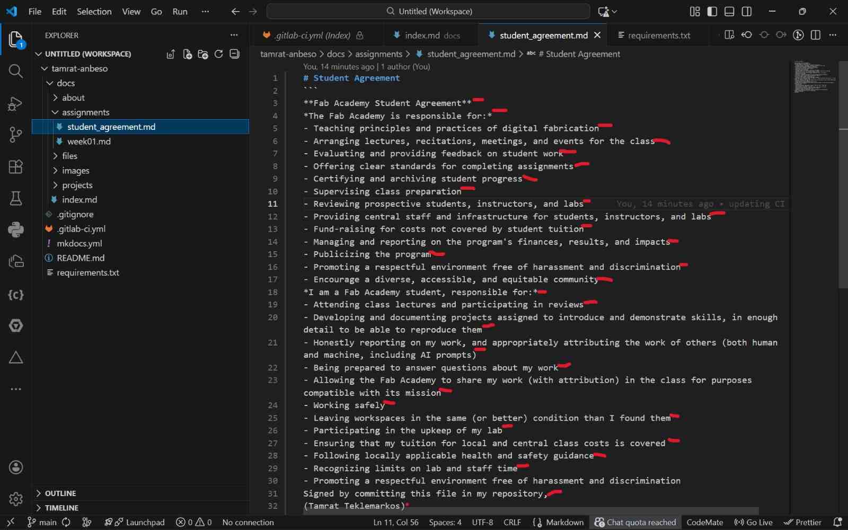Open the Search view in activity bar
848x530 pixels.
[16, 71]
